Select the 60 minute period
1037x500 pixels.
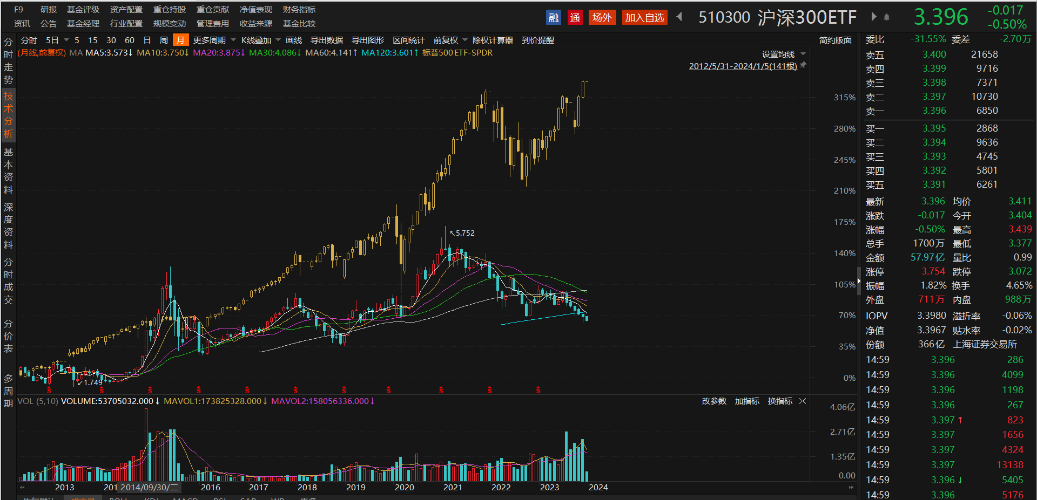[x=130, y=40]
